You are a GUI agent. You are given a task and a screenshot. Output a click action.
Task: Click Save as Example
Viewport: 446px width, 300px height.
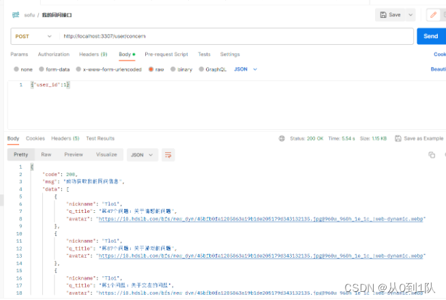tap(419, 139)
